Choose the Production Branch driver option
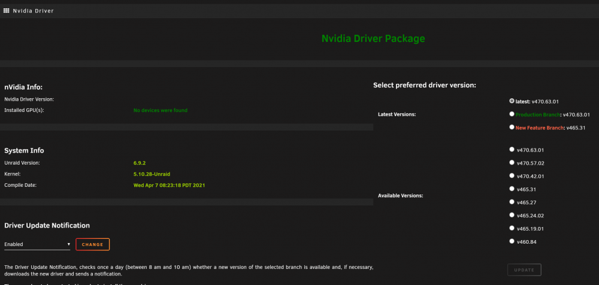Image resolution: width=599 pixels, height=285 pixels. pyautogui.click(x=512, y=114)
